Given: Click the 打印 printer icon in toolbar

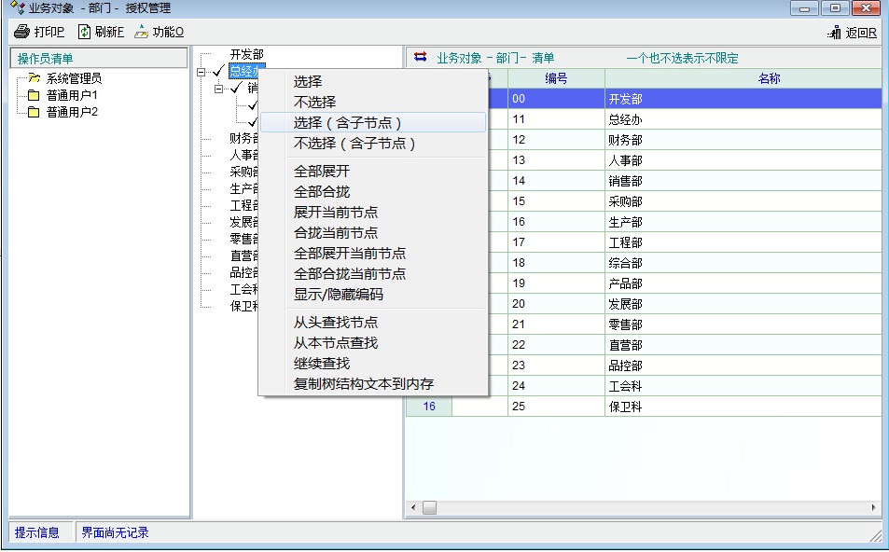Looking at the screenshot, I should click(x=21, y=32).
